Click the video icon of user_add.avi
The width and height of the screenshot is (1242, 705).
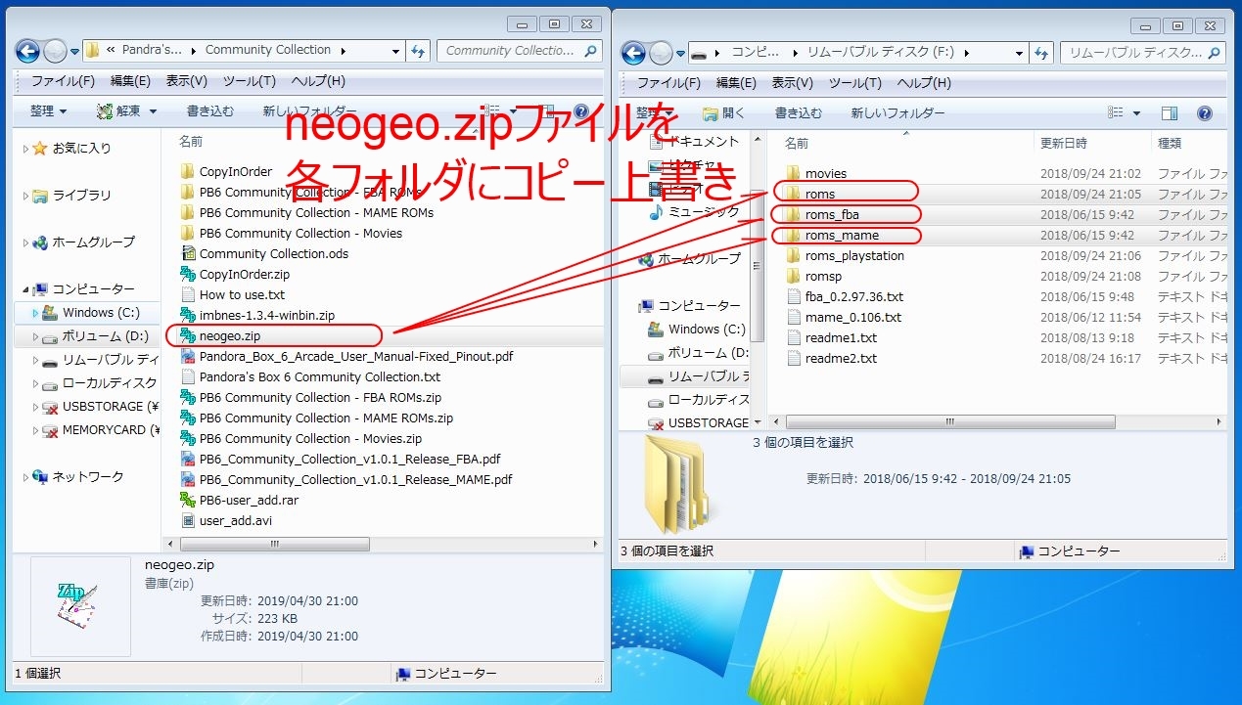pyautogui.click(x=188, y=520)
